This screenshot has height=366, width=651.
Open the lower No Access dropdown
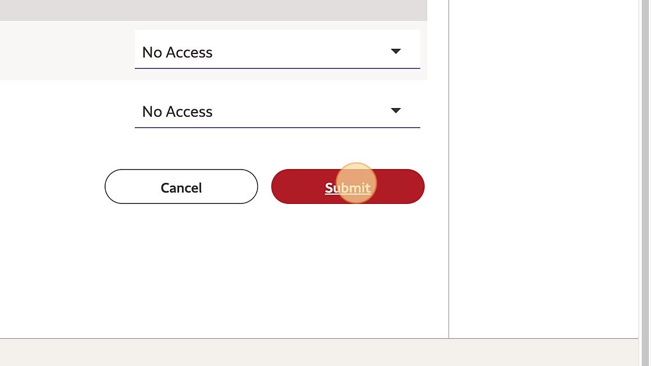coord(277,109)
